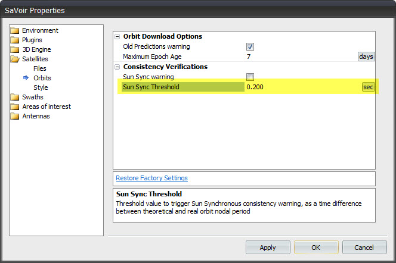Select Style under Satellites

click(41, 87)
